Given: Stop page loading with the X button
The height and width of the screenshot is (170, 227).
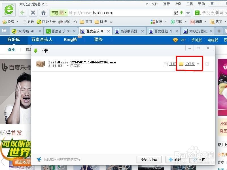Looking at the screenshot, I should tap(33, 13).
